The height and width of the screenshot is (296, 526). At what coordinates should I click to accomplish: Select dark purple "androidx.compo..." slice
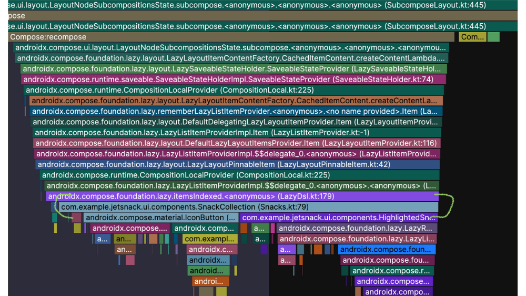click(398, 292)
